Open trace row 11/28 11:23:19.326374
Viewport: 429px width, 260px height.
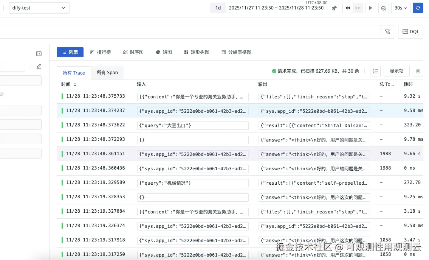tap(240, 226)
